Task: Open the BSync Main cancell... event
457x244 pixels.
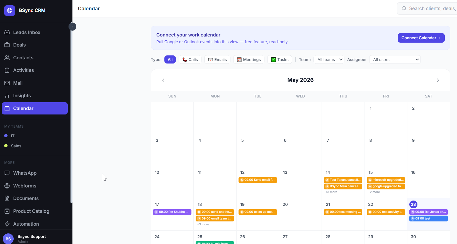Action: click(x=343, y=186)
